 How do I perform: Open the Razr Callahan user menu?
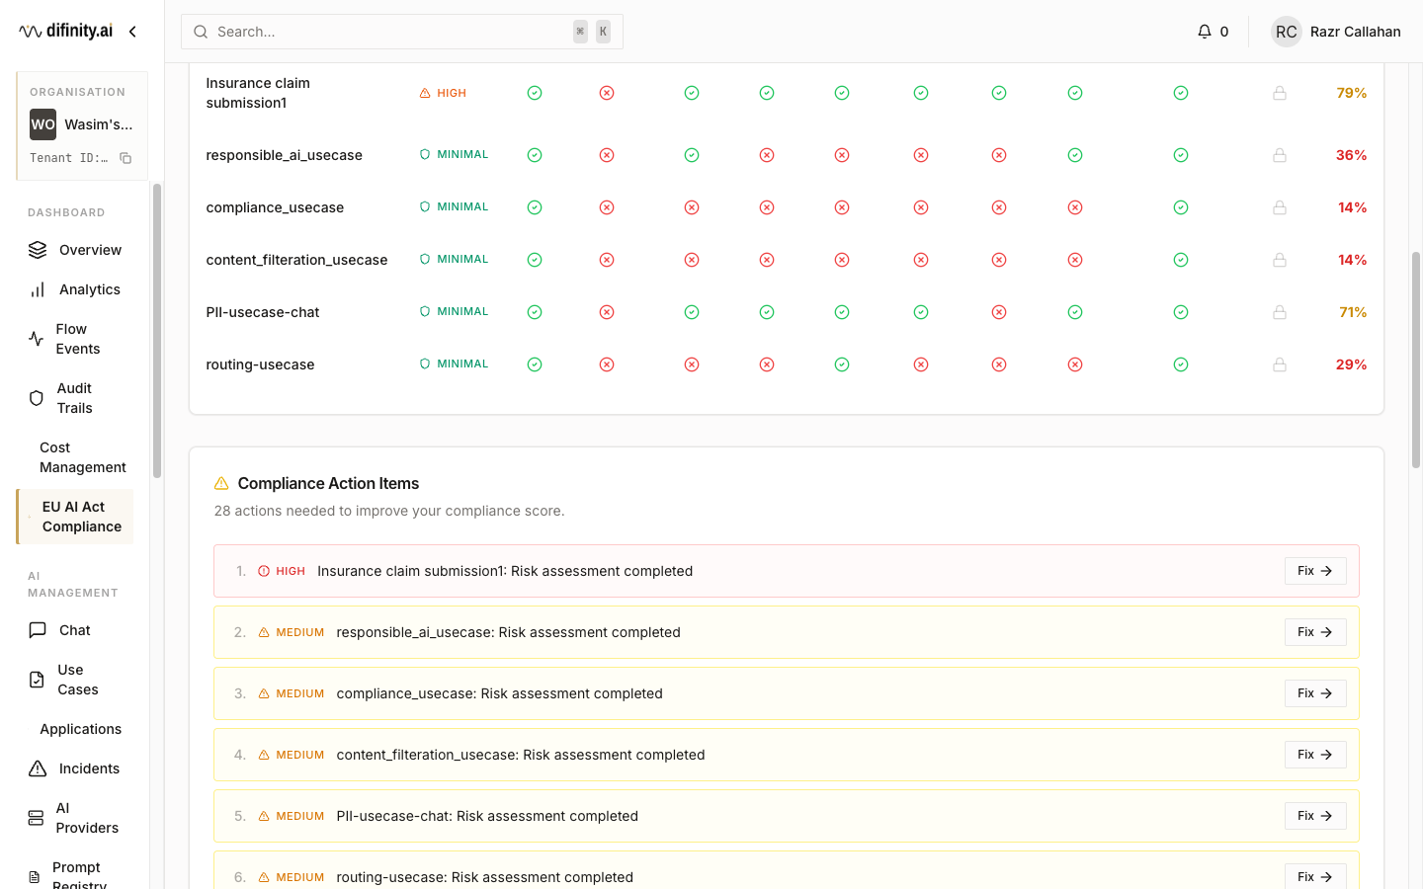[x=1336, y=32]
